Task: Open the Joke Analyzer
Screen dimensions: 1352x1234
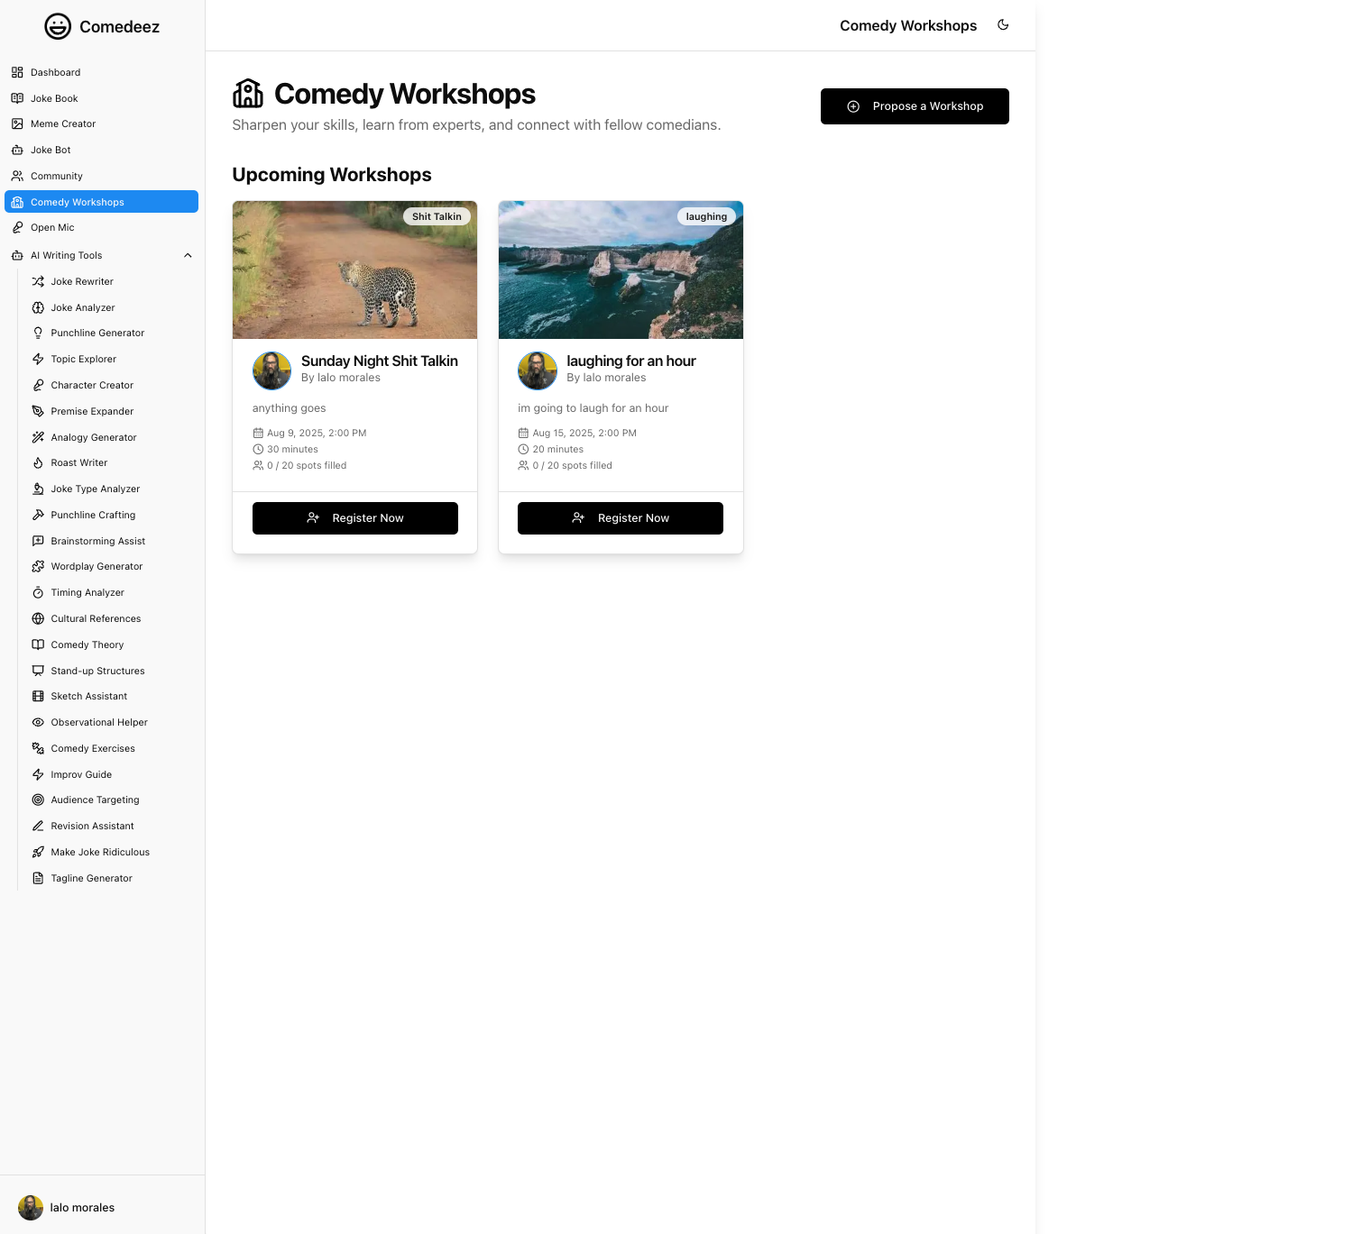Action: point(83,307)
